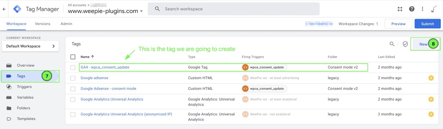Click paused icon on anonymized IP row
The height and width of the screenshot is (129, 443).
coord(431,114)
